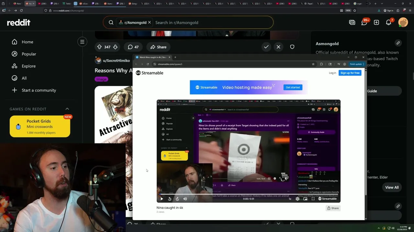The height and width of the screenshot is (232, 414).
Task: Open u/SecretHimiko profile link
Action: (x=116, y=61)
